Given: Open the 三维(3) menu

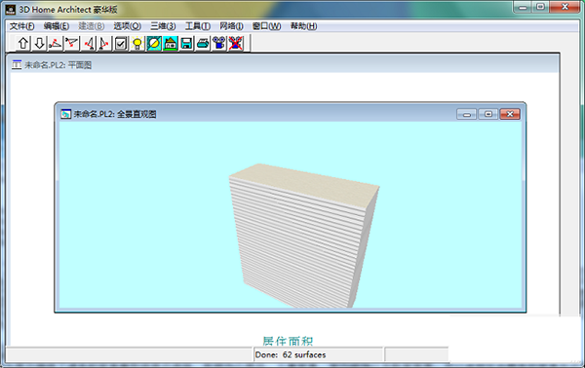Looking at the screenshot, I should [163, 26].
